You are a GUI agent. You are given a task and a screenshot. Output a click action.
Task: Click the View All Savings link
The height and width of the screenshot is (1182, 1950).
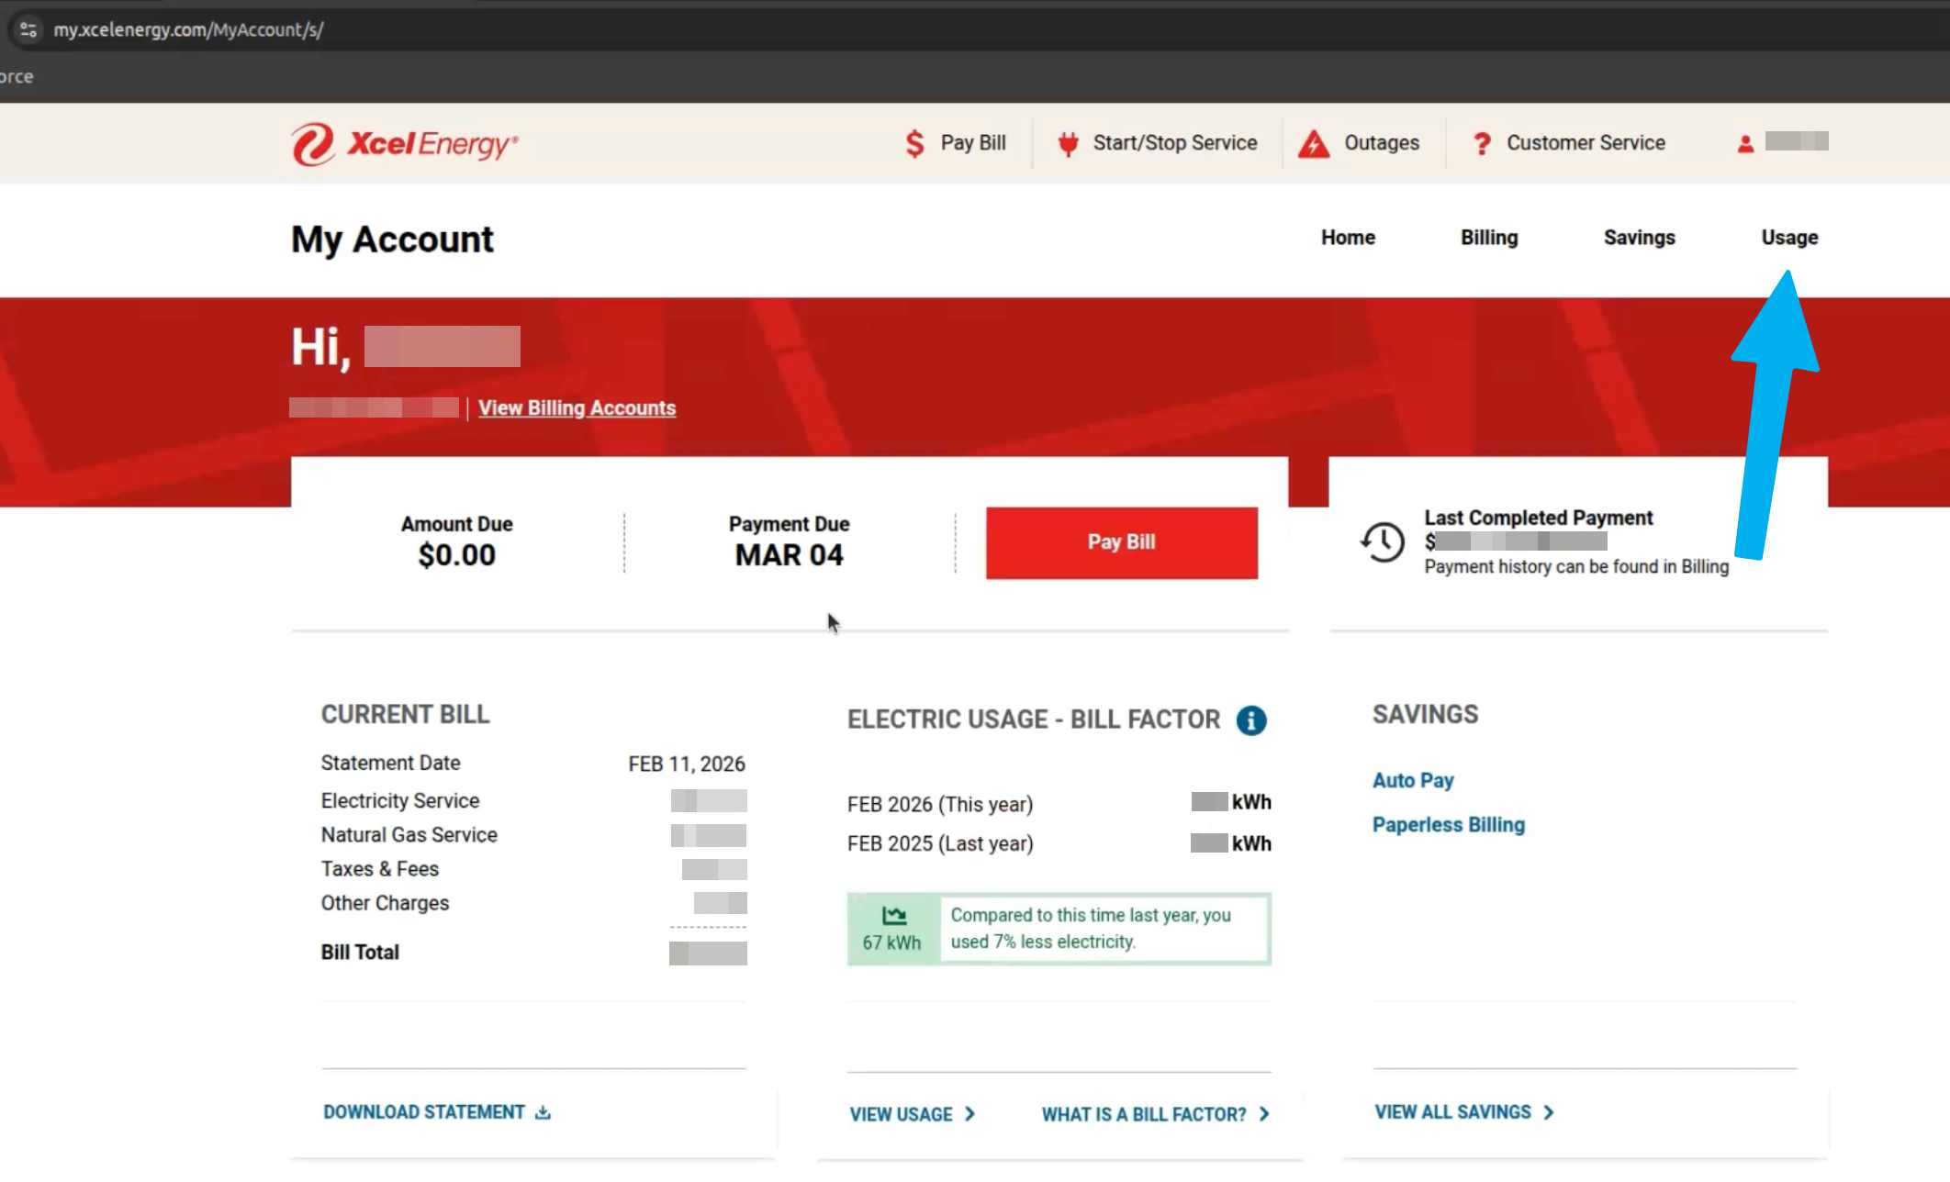click(x=1452, y=1112)
